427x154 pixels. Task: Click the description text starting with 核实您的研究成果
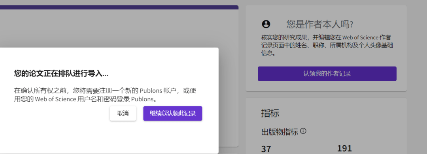pyautogui.click(x=327, y=45)
